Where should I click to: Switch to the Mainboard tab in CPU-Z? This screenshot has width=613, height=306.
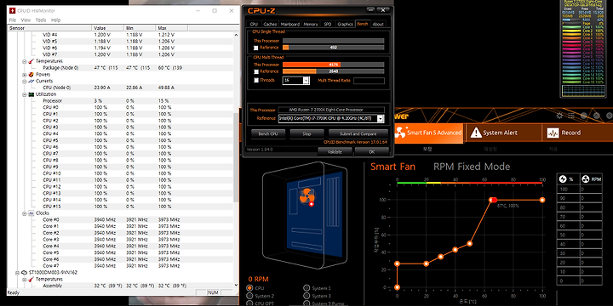[290, 24]
